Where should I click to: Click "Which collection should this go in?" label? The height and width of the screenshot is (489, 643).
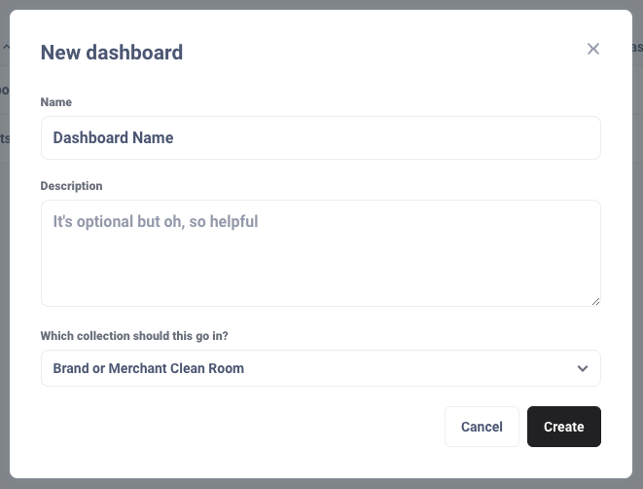click(141, 336)
